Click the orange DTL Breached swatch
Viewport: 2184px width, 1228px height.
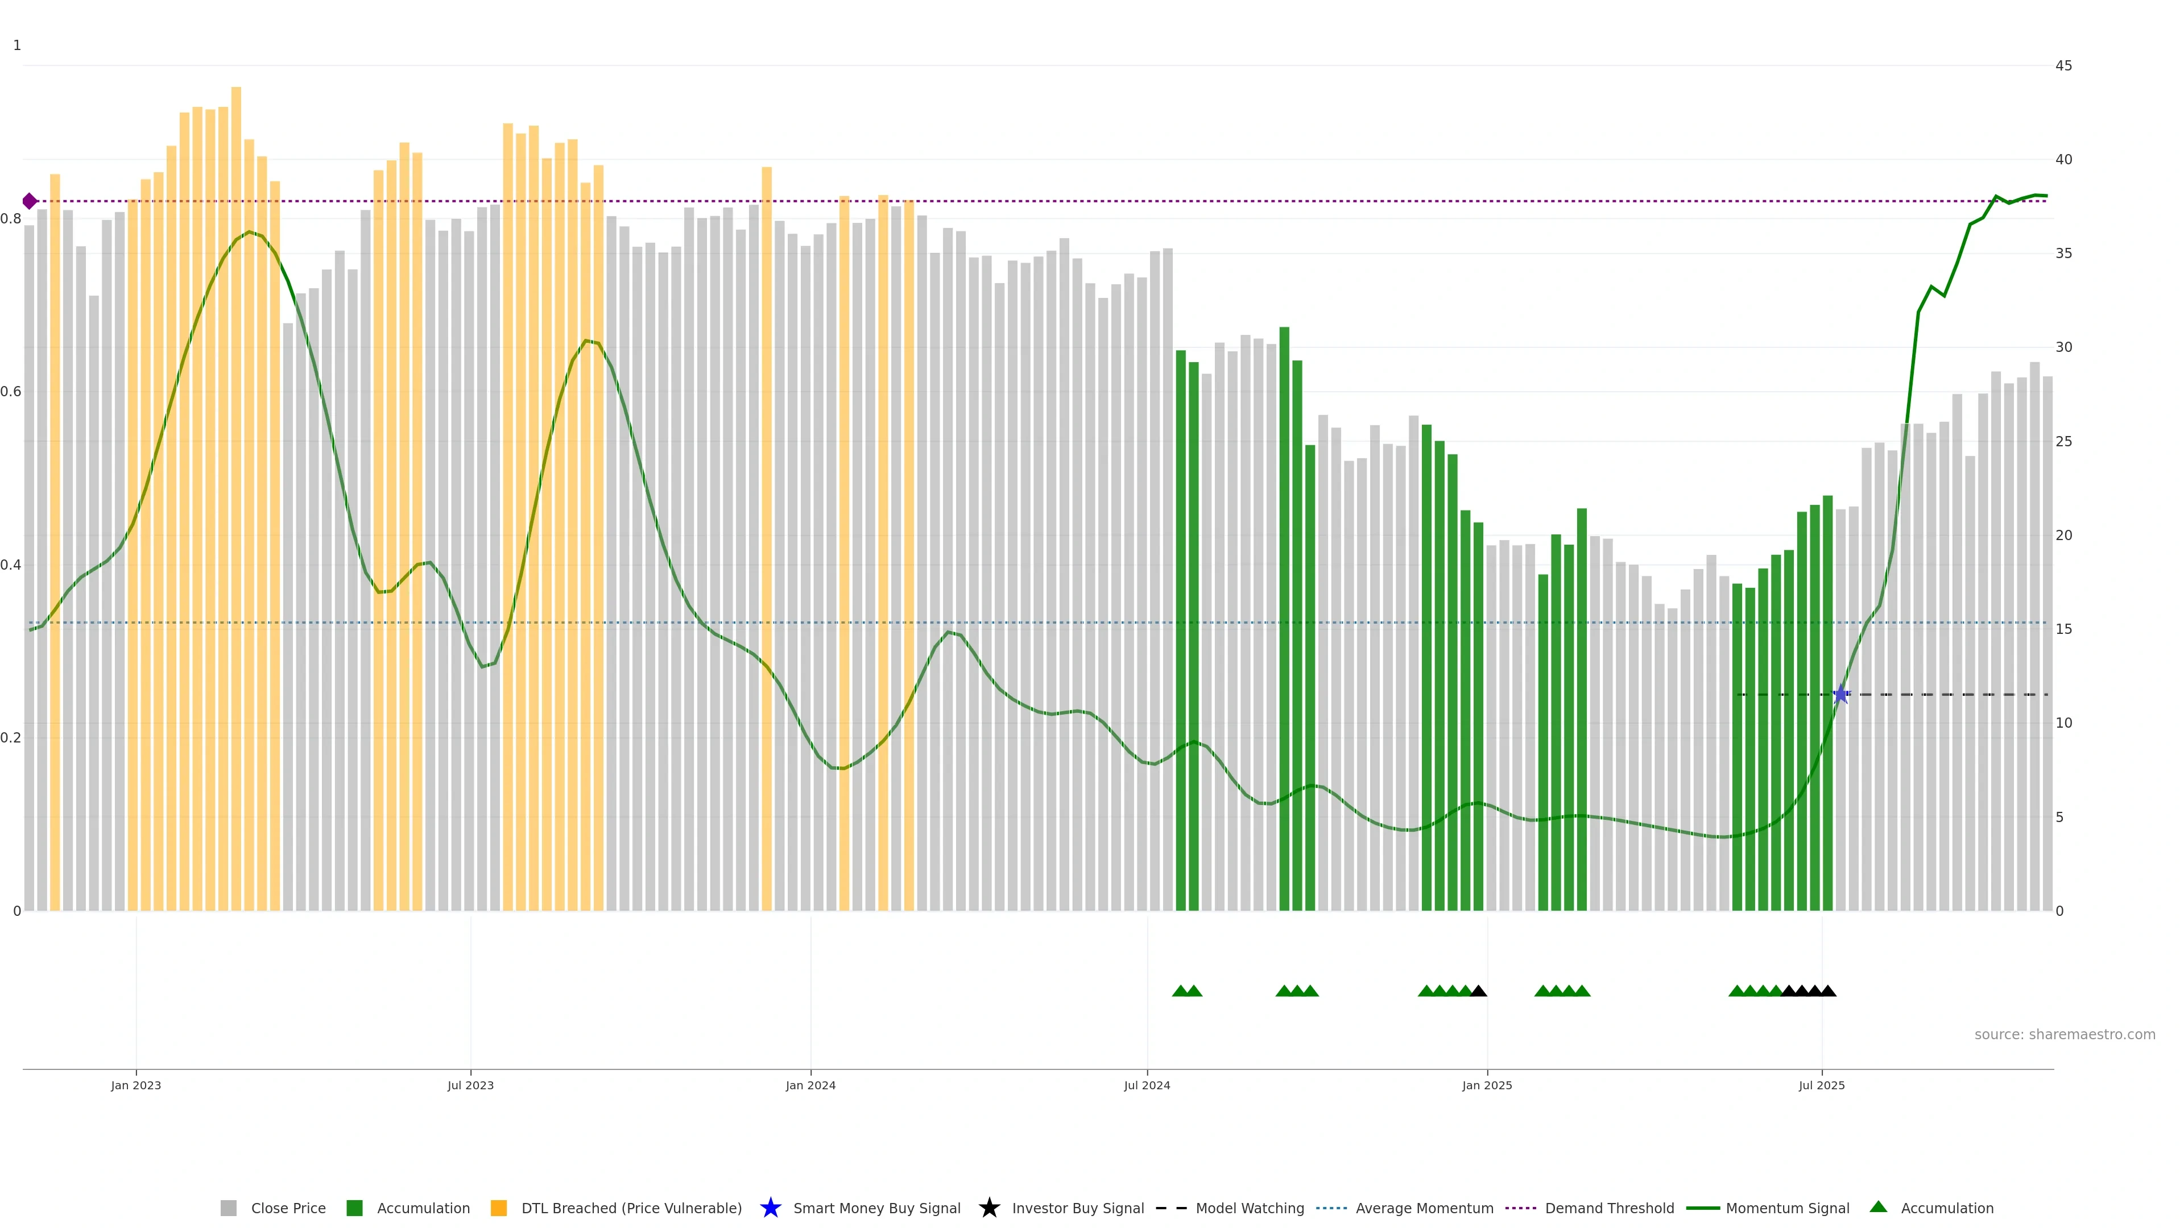[499, 1209]
